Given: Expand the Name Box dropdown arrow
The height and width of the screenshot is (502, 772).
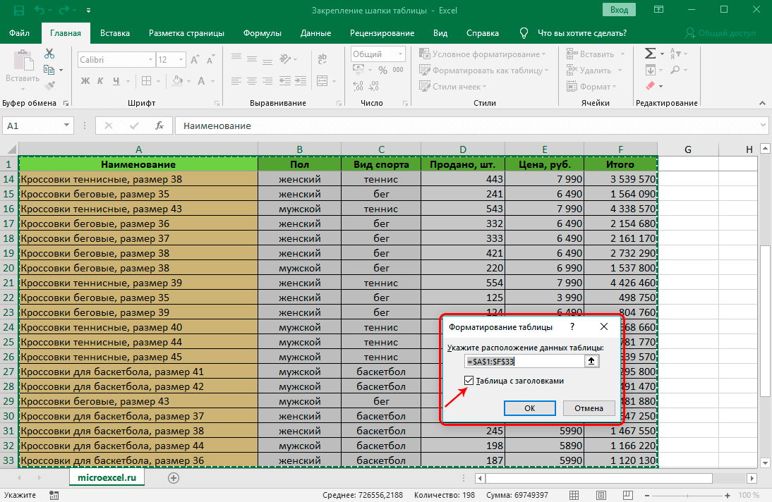Looking at the screenshot, I should [67, 125].
